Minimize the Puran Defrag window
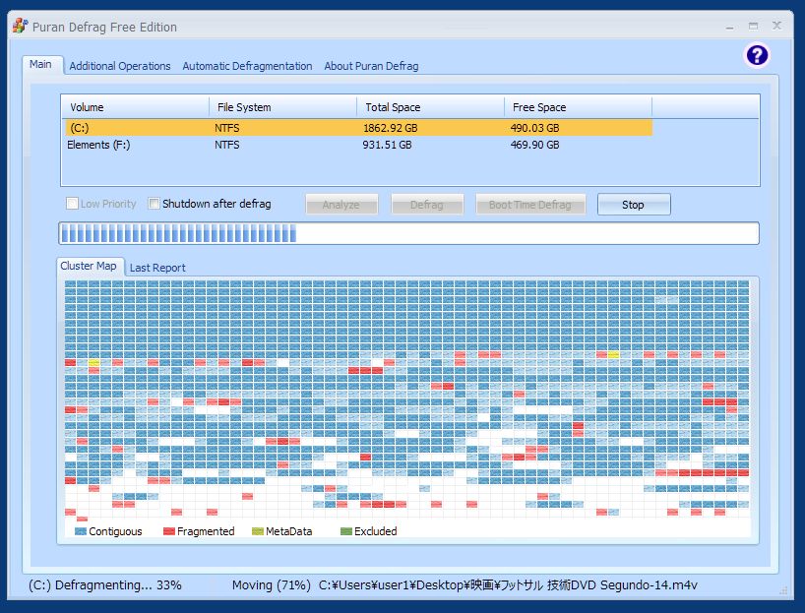This screenshot has width=805, height=613. (x=729, y=27)
